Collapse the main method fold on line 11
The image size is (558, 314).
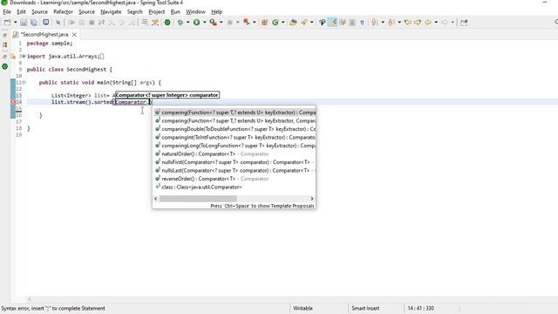[24, 82]
